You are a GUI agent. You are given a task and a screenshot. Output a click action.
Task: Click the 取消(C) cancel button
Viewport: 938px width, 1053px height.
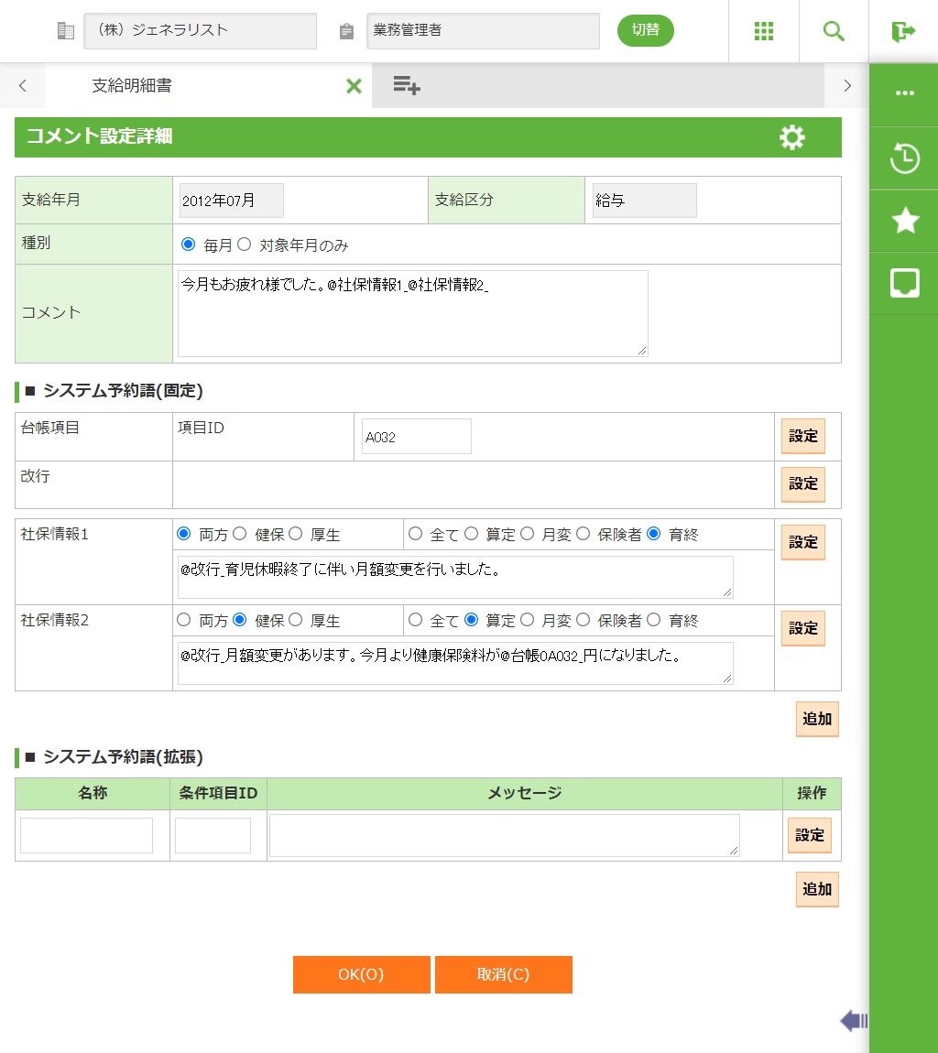coord(503,974)
